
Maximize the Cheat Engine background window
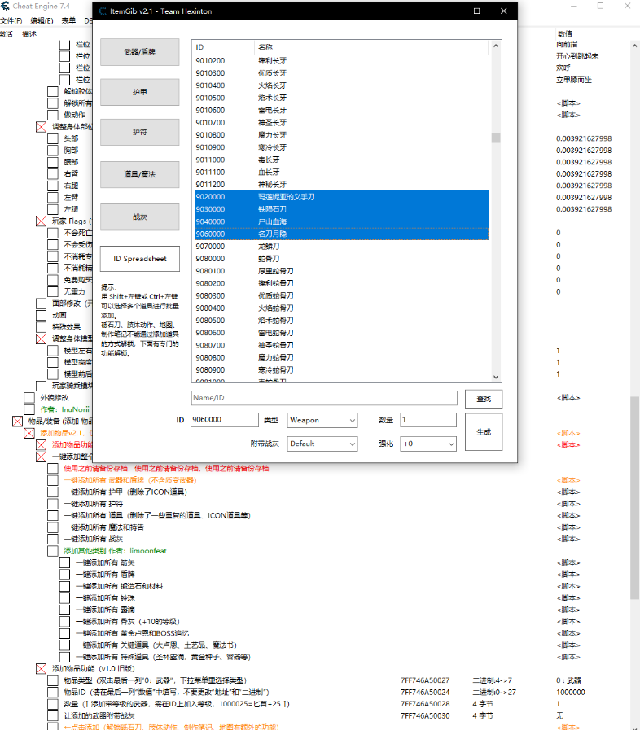[x=600, y=6]
